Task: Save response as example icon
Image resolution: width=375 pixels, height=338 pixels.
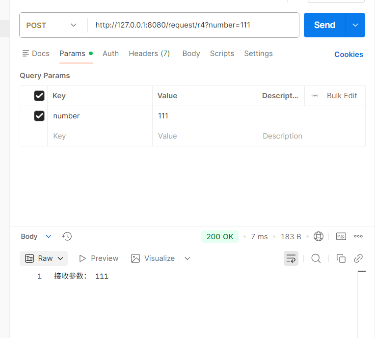Action: pos(341,236)
